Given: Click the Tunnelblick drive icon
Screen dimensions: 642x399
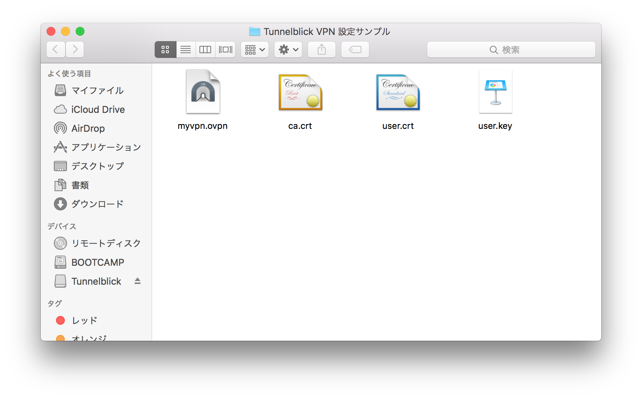Looking at the screenshot, I should (60, 281).
